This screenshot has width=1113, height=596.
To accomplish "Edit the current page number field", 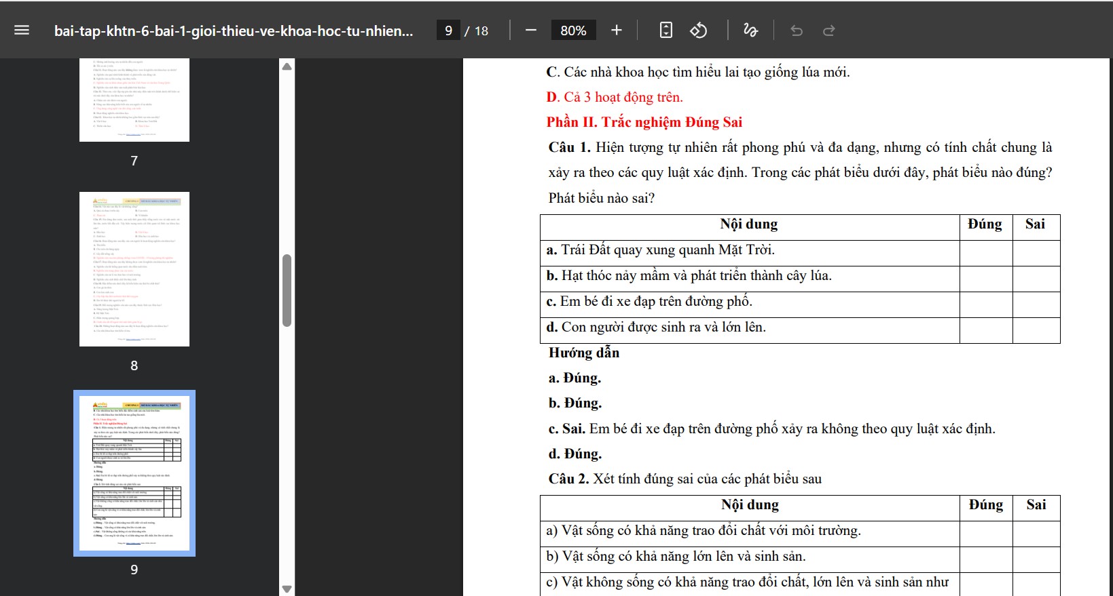I will (x=448, y=31).
